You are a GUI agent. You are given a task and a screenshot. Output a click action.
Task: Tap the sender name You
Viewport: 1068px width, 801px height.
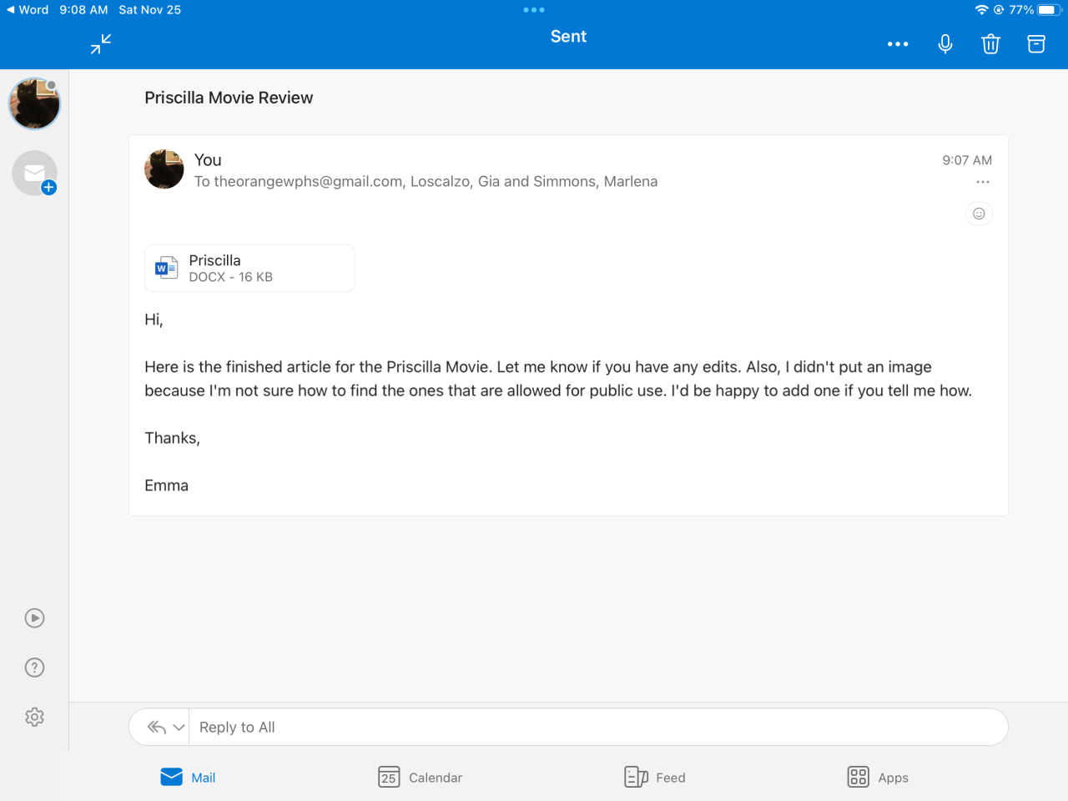[208, 160]
